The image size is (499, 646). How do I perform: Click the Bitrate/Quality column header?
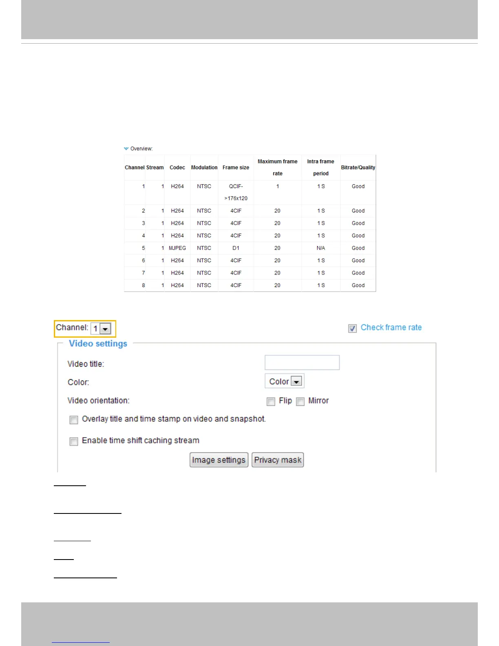click(358, 168)
